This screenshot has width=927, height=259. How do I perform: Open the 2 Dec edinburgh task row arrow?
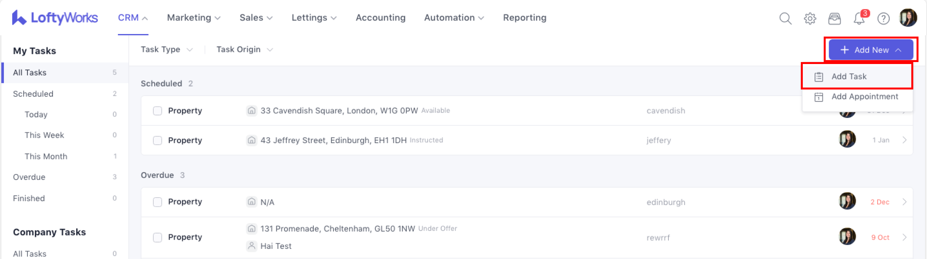pyautogui.click(x=904, y=202)
